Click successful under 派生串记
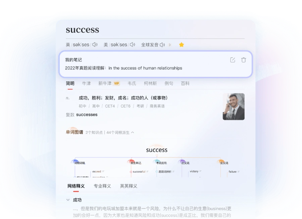The image size is (302, 219). coord(139,172)
